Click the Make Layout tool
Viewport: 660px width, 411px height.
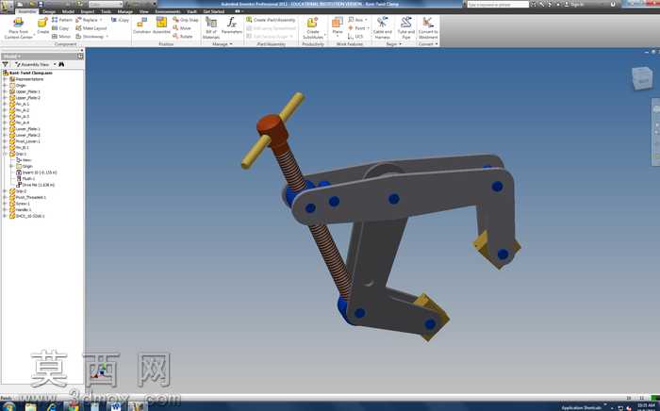coord(91,28)
